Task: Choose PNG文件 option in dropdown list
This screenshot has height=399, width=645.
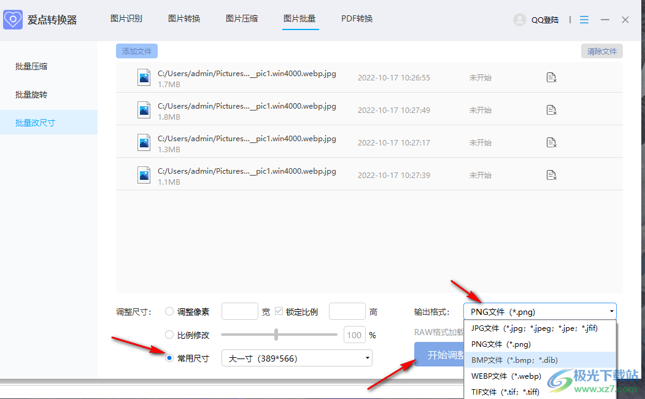Action: (539, 344)
